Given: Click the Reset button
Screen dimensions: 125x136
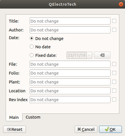Looking at the screenshot, I should (15, 129).
